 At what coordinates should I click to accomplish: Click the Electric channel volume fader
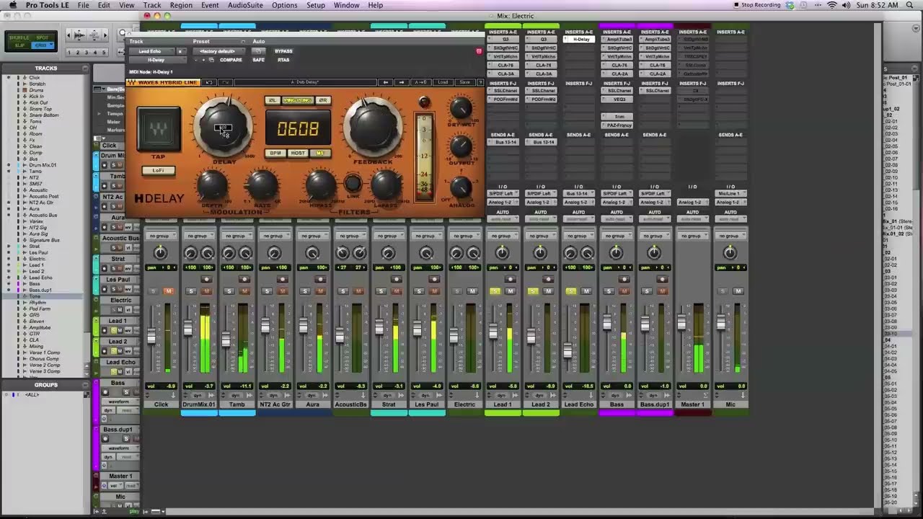(x=454, y=337)
